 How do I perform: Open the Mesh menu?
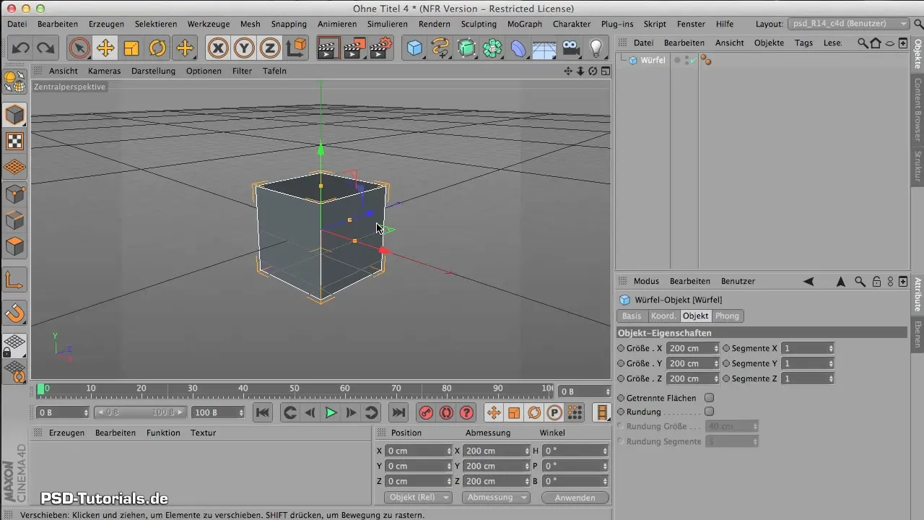click(250, 24)
